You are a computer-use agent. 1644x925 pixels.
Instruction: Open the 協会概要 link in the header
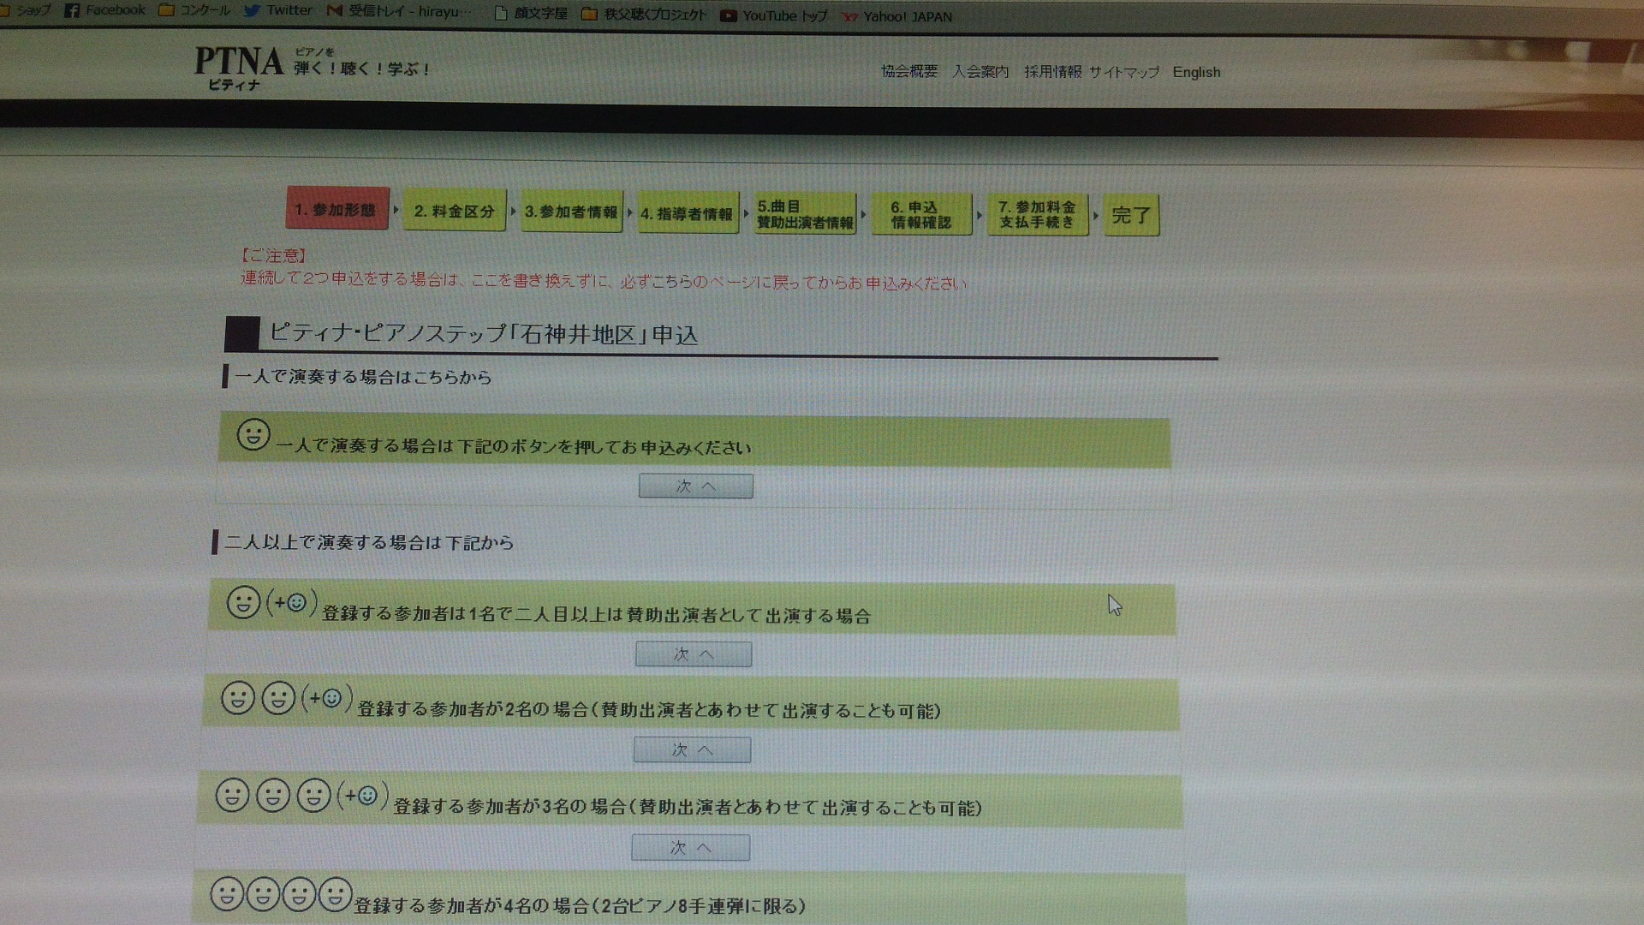pyautogui.click(x=909, y=71)
